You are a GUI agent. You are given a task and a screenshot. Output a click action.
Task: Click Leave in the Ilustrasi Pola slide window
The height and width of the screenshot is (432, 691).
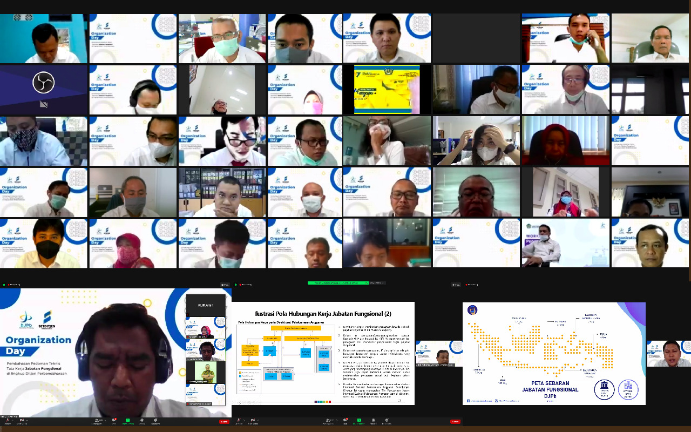coord(455,421)
